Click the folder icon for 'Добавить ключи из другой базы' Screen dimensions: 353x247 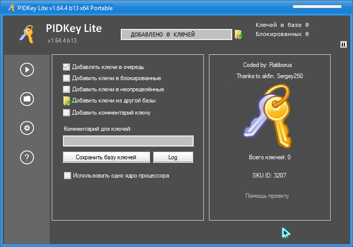66,101
